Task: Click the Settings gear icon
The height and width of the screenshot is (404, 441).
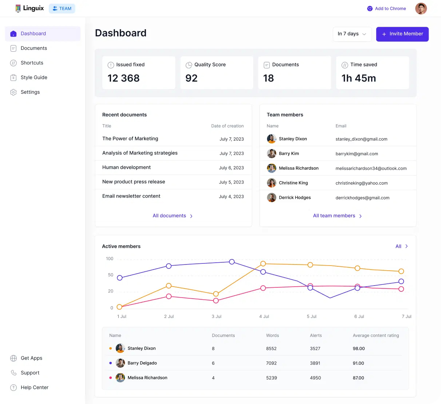Action: point(13,92)
